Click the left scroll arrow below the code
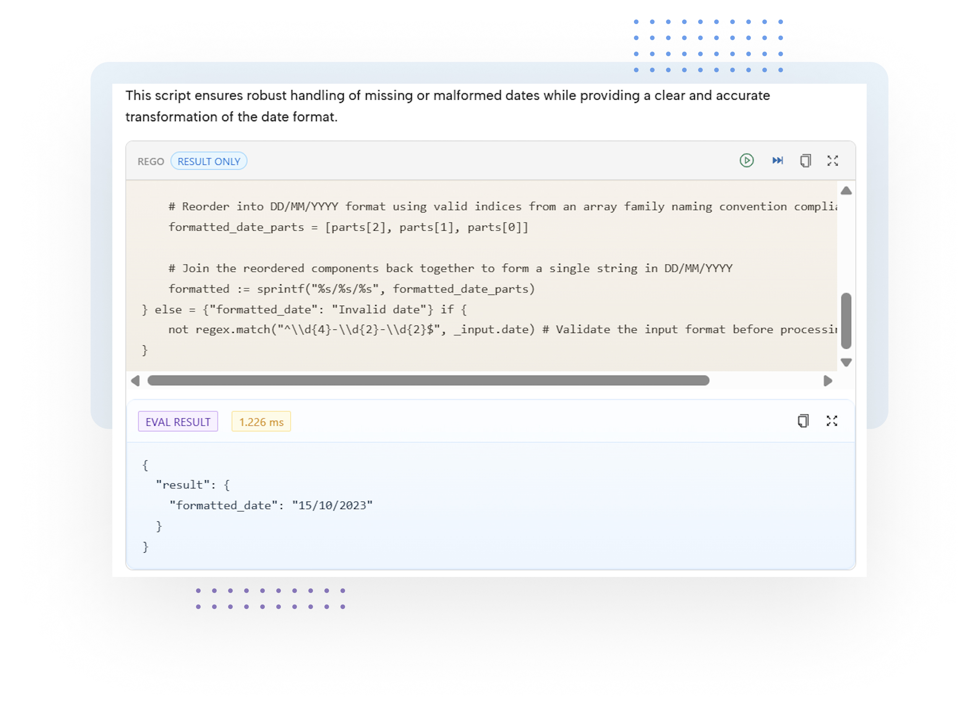Viewport: 979px width, 718px height. tap(136, 381)
